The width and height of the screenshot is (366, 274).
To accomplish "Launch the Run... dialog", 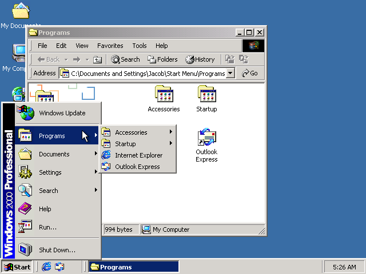I will 58,227.
